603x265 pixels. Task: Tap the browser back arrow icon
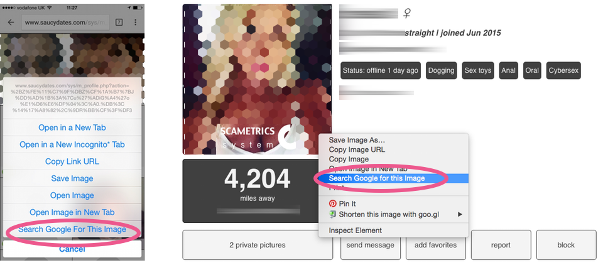click(11, 23)
